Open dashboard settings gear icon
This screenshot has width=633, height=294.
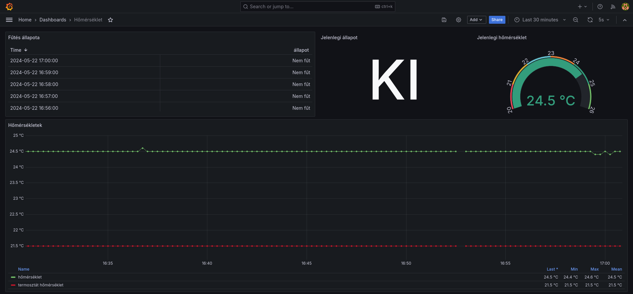pos(459,20)
